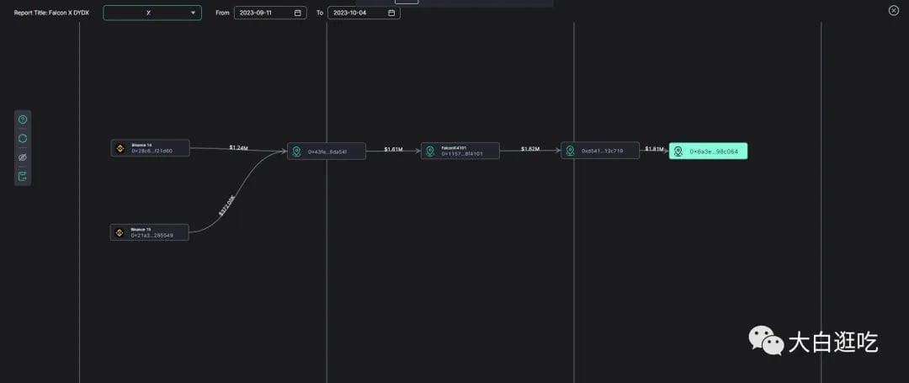The width and height of the screenshot is (909, 383).
Task: Click the Binance logo on the Binance 14 node
Action: (120, 148)
